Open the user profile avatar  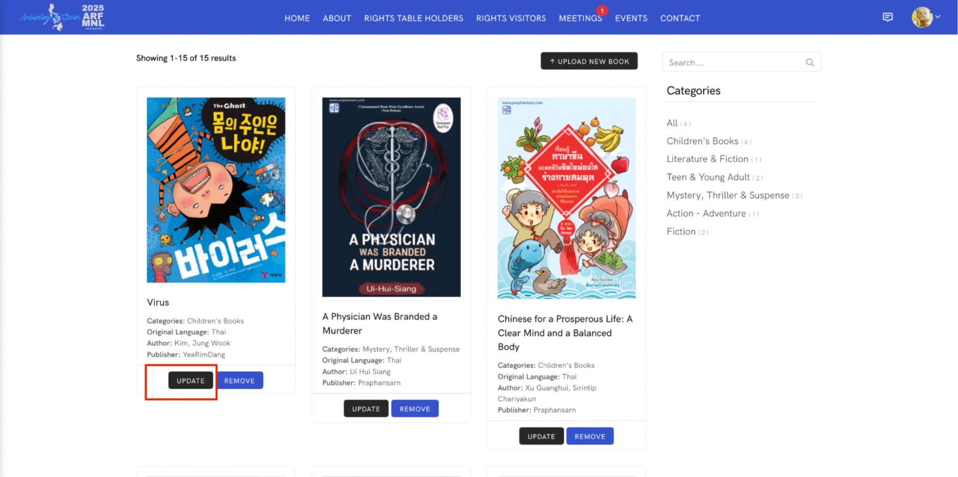pyautogui.click(x=921, y=17)
